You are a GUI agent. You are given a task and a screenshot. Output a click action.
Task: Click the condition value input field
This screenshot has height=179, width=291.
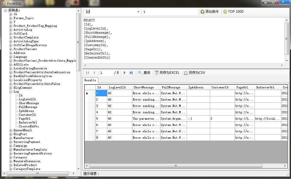pyautogui.click(x=170, y=12)
